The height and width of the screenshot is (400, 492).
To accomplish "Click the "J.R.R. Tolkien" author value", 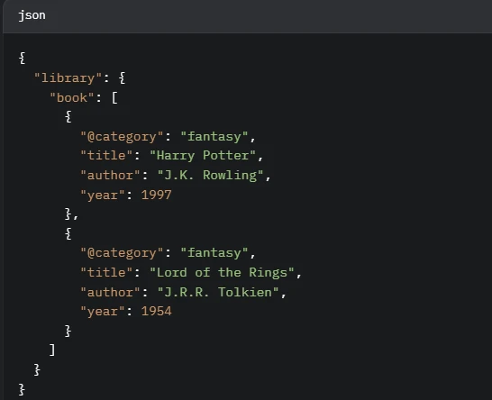I will (218, 292).
